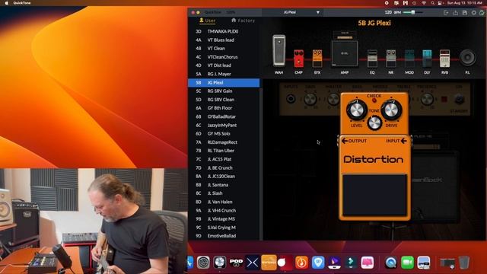Viewport: 487px width, 274px height.
Task: Select preset 4C VTCleanChorus
Action: 224,57
